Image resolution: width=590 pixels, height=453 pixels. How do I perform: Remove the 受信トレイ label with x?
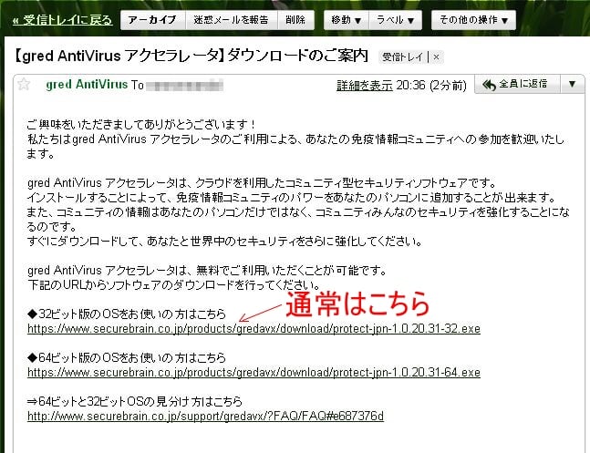click(436, 57)
